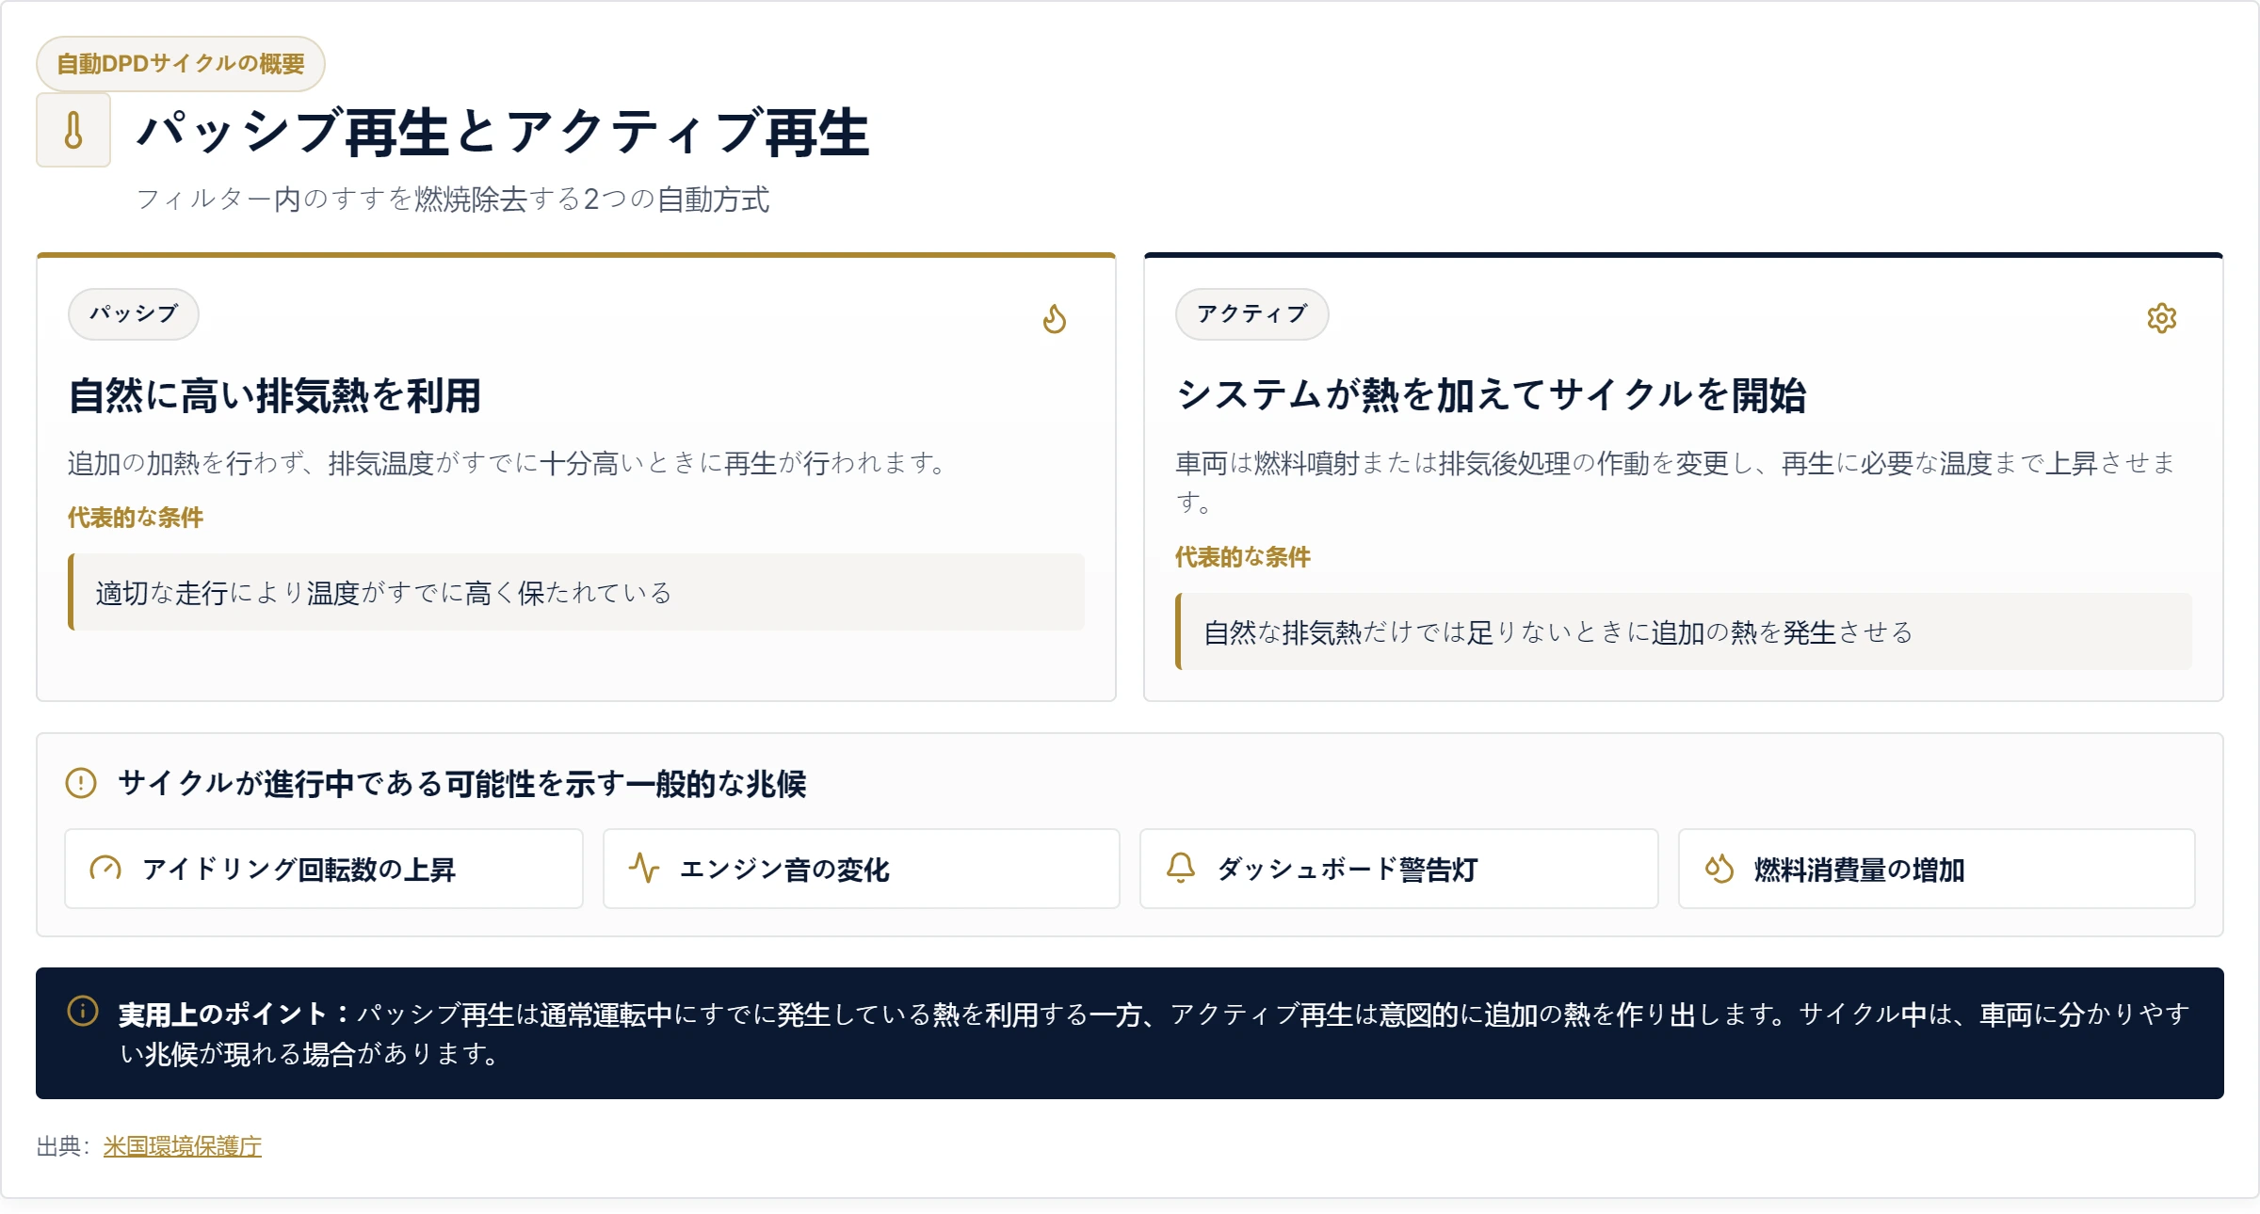Click the bell icon in ダッシュボード警告灯
Screen dimensions: 2260x1214
click(1181, 868)
